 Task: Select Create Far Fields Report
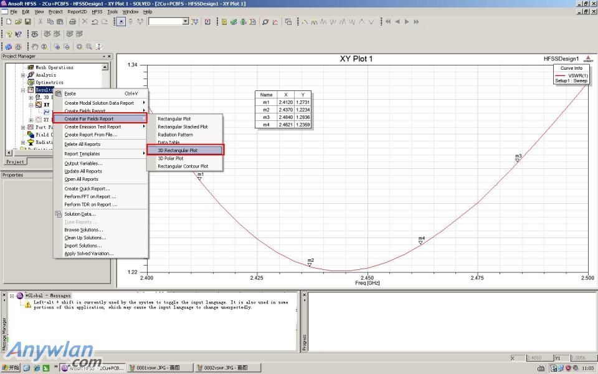(x=100, y=118)
